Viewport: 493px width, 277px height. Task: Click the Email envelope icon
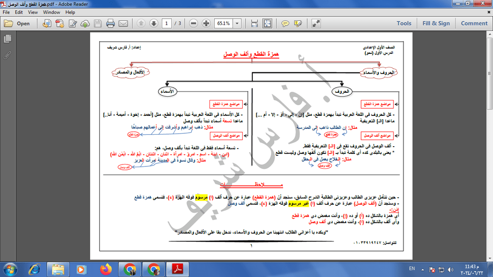click(x=123, y=24)
